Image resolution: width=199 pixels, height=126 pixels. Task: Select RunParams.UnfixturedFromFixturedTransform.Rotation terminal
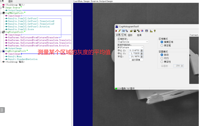38,46
